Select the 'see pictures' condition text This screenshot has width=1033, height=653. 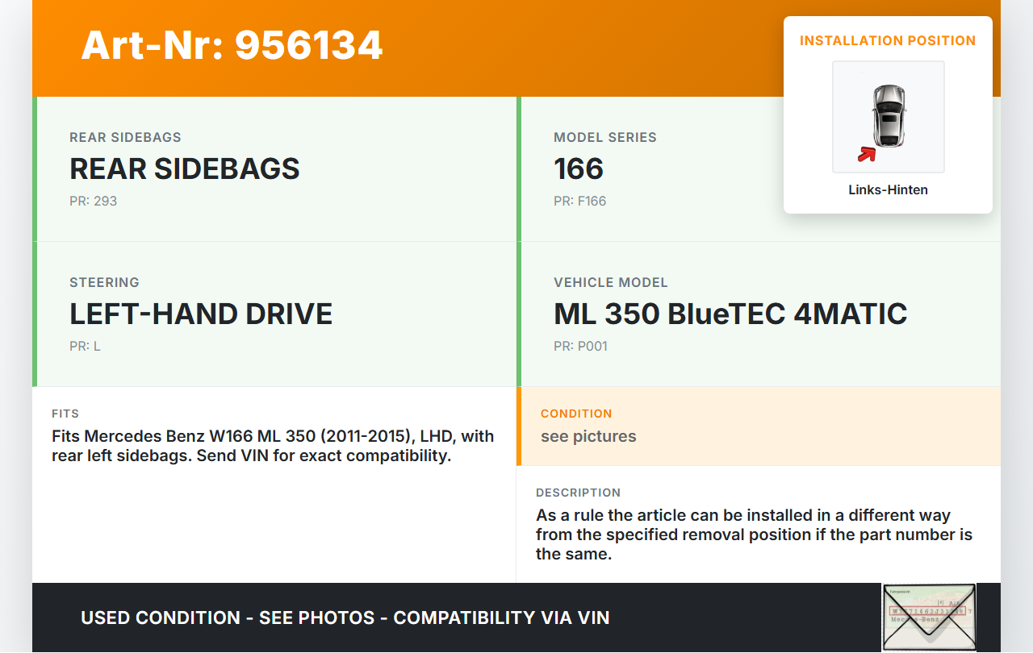coord(588,436)
